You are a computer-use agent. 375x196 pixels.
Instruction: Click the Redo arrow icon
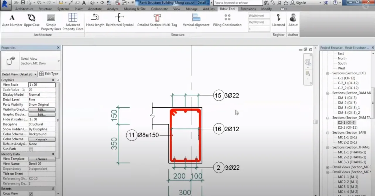[x=50, y=3]
